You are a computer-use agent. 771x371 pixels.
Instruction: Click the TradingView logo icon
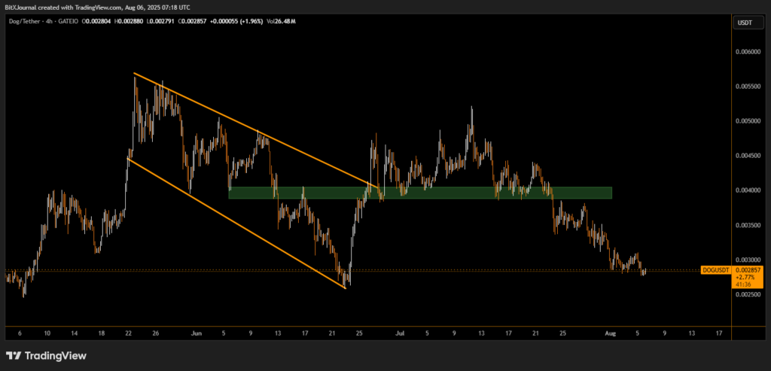click(x=14, y=355)
